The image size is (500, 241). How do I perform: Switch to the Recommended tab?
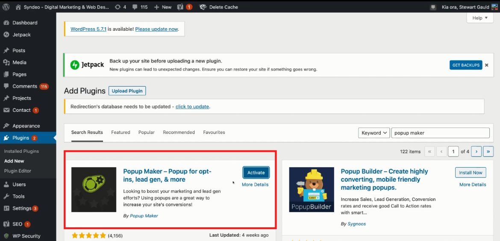tap(179, 132)
